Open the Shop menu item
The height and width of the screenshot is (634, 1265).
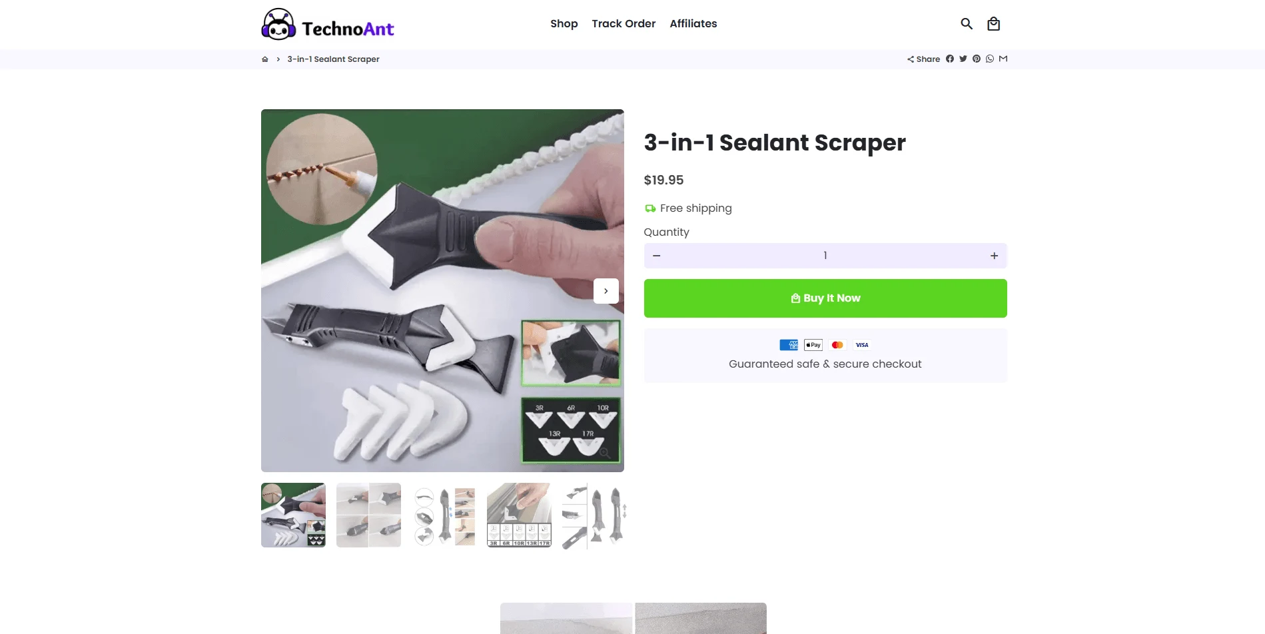(564, 23)
